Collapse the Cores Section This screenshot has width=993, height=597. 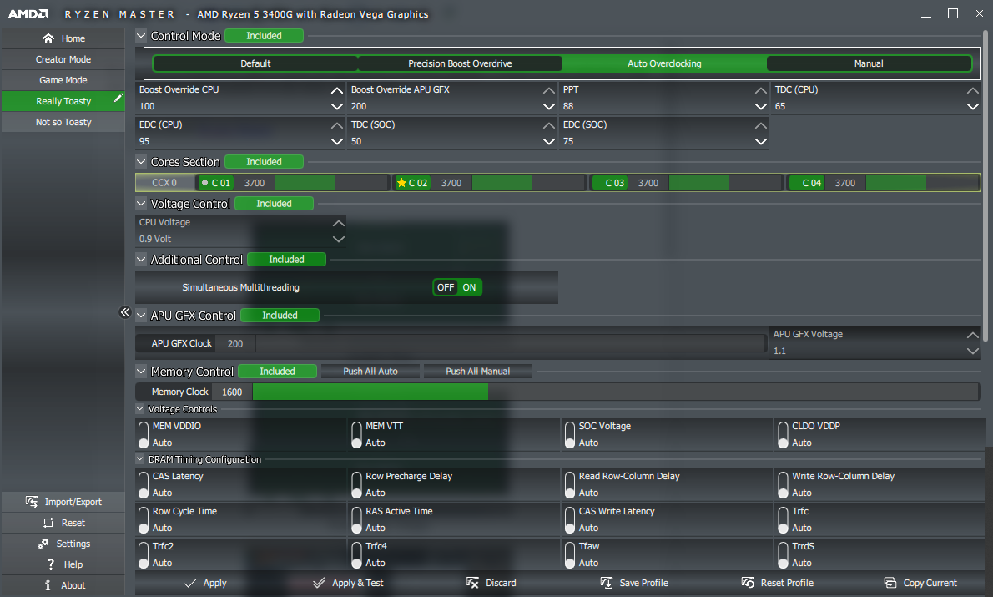coord(141,162)
